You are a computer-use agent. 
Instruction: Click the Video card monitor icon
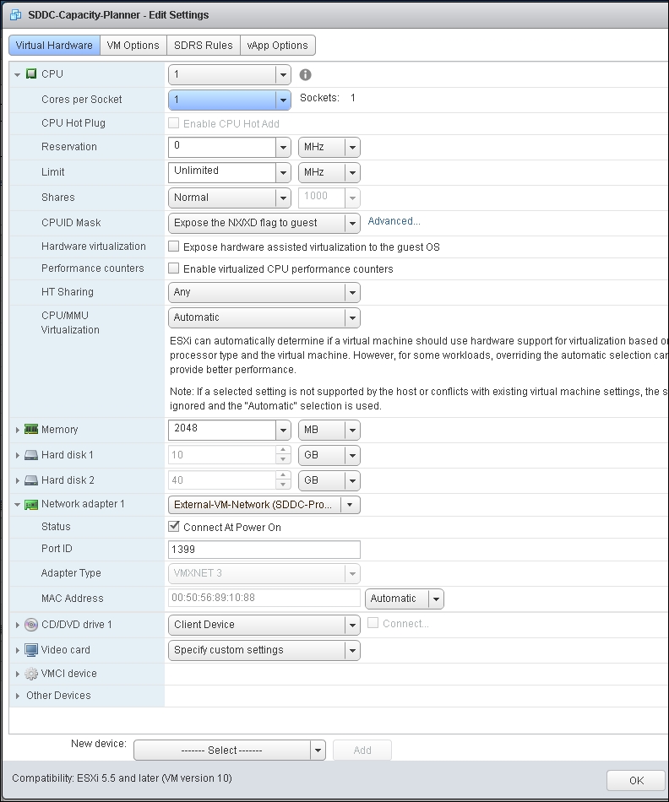[31, 650]
